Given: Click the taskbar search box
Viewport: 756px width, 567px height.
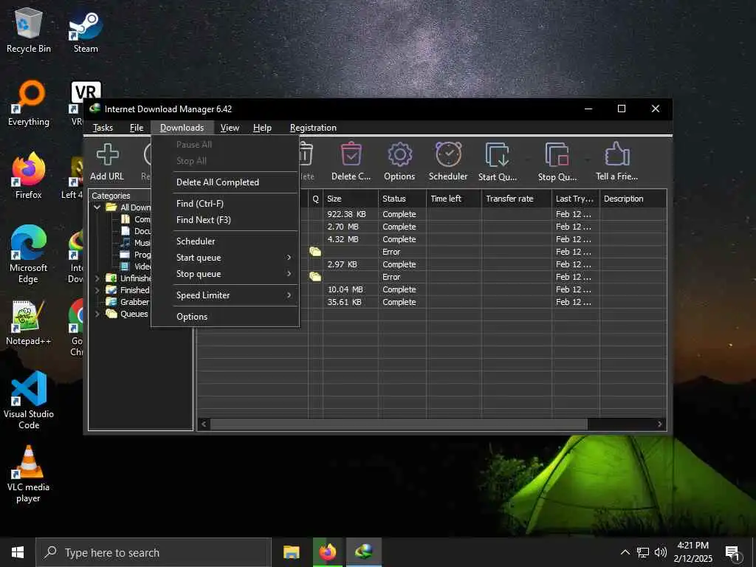Looking at the screenshot, I should tap(154, 552).
